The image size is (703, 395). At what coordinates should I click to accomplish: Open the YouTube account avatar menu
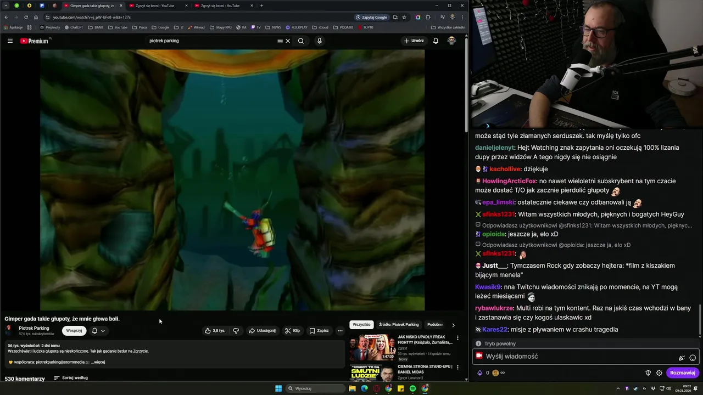tap(451, 41)
